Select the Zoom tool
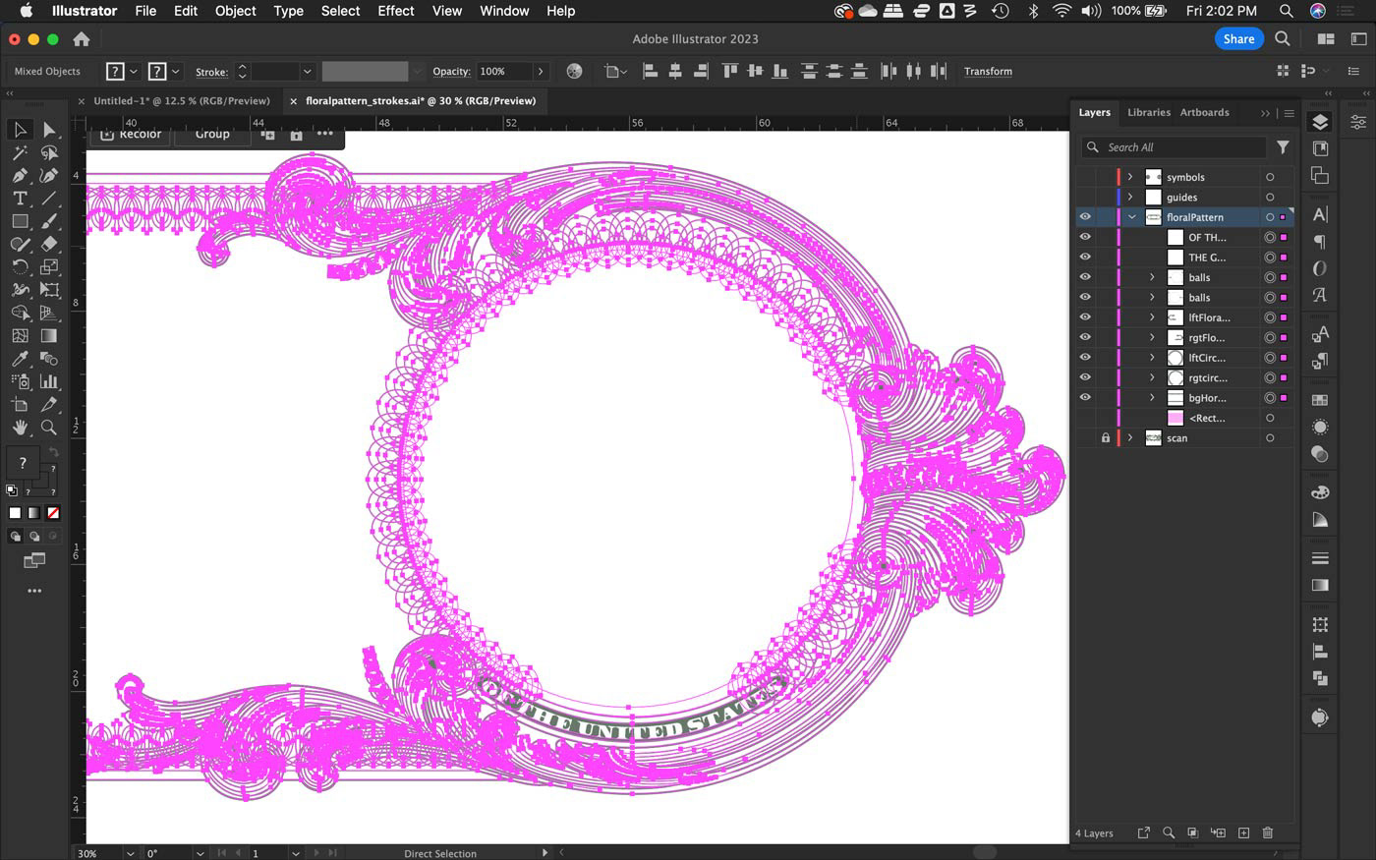This screenshot has height=860, width=1376. pyautogui.click(x=49, y=428)
